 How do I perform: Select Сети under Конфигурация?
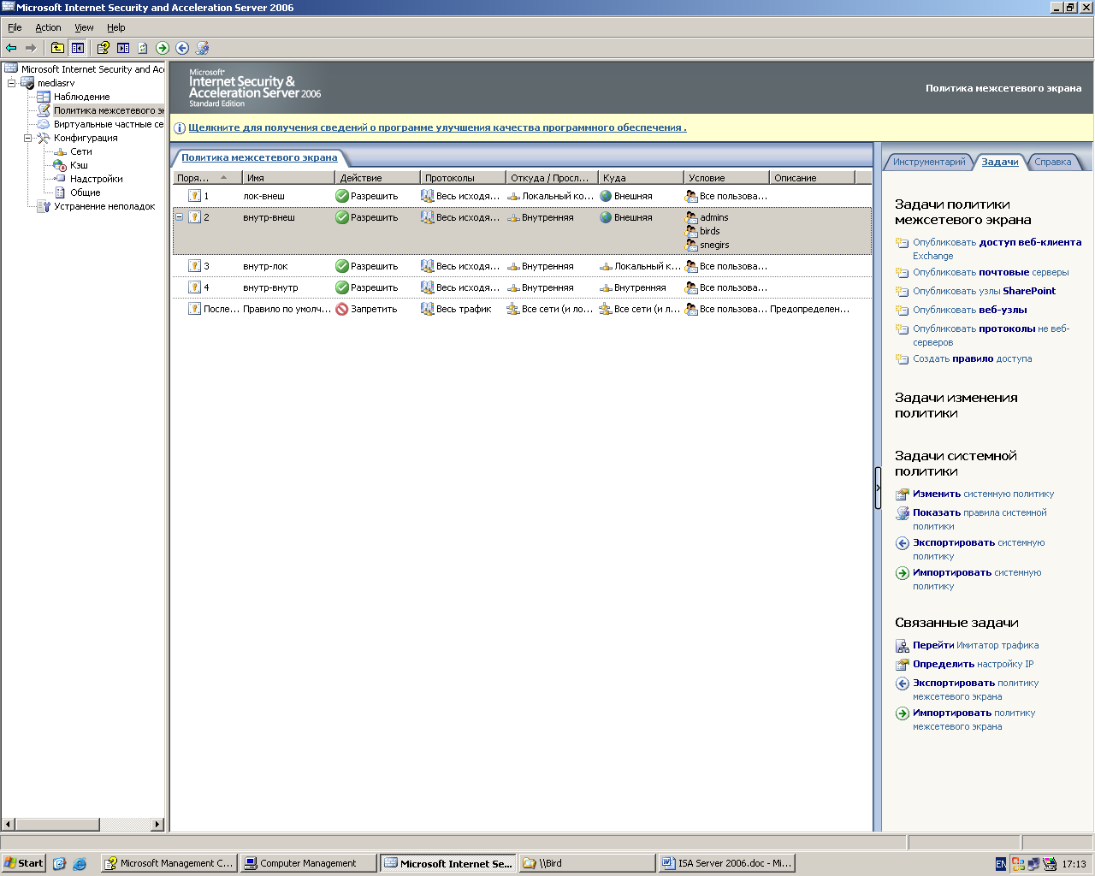pyautogui.click(x=80, y=151)
